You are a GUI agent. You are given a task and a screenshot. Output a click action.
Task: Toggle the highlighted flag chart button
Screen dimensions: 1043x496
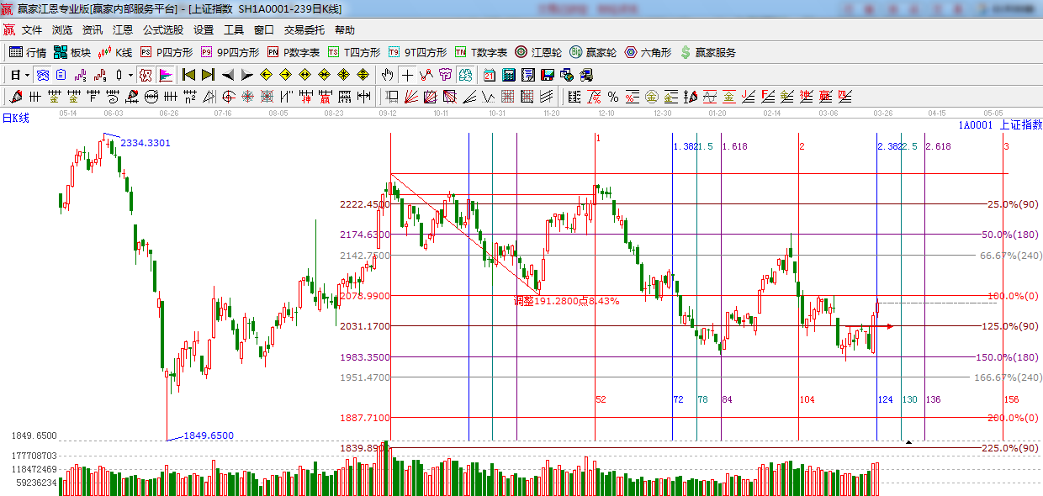click(166, 75)
